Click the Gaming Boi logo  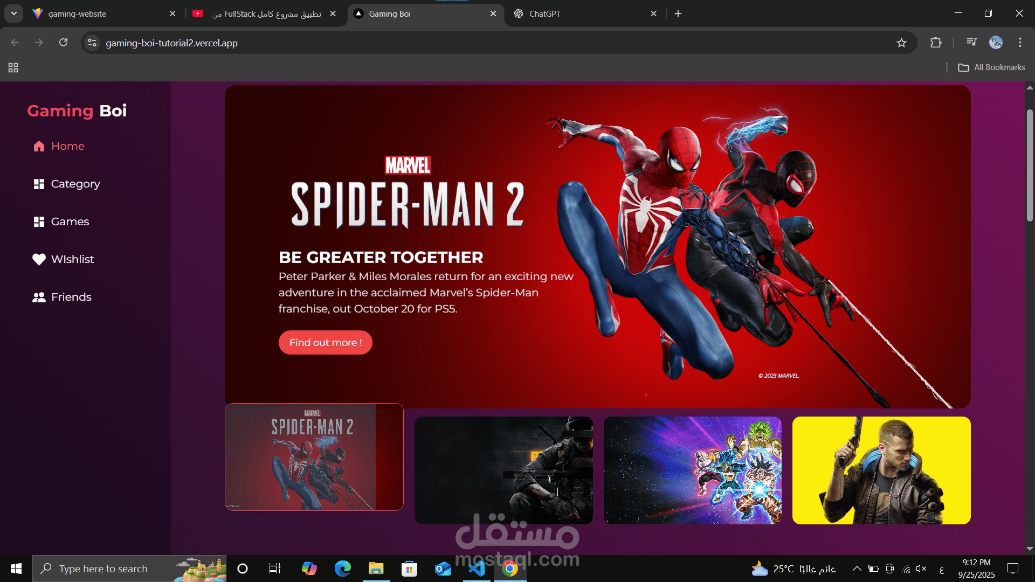point(77,110)
